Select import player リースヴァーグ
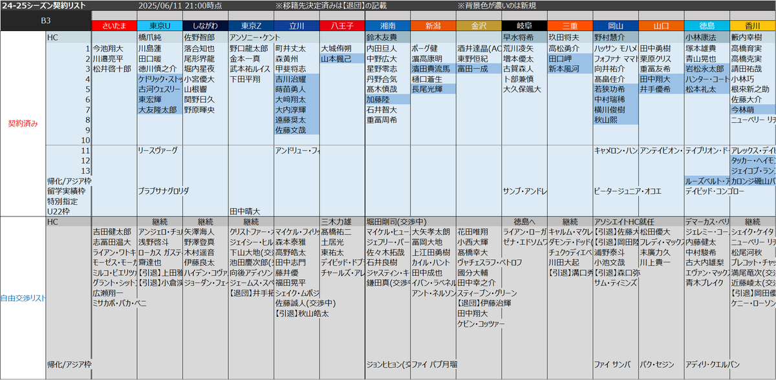This screenshot has height=380, width=776. [x=158, y=150]
